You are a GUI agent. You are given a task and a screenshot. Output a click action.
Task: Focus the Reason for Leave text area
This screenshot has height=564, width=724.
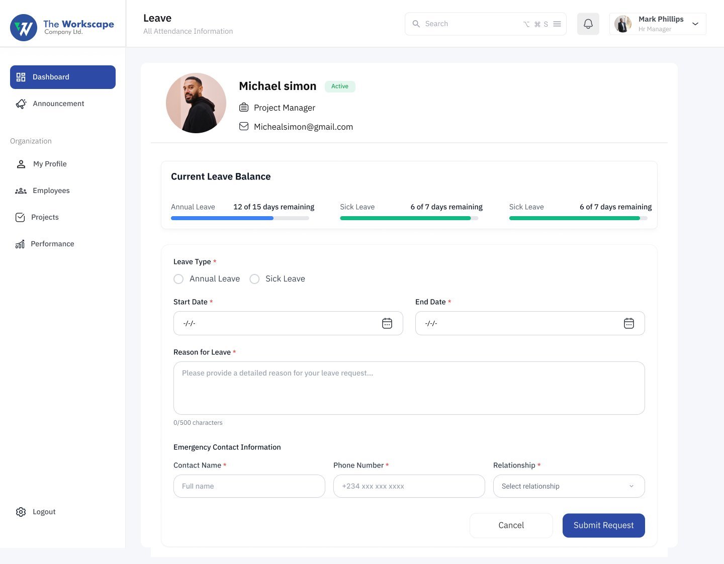409,388
